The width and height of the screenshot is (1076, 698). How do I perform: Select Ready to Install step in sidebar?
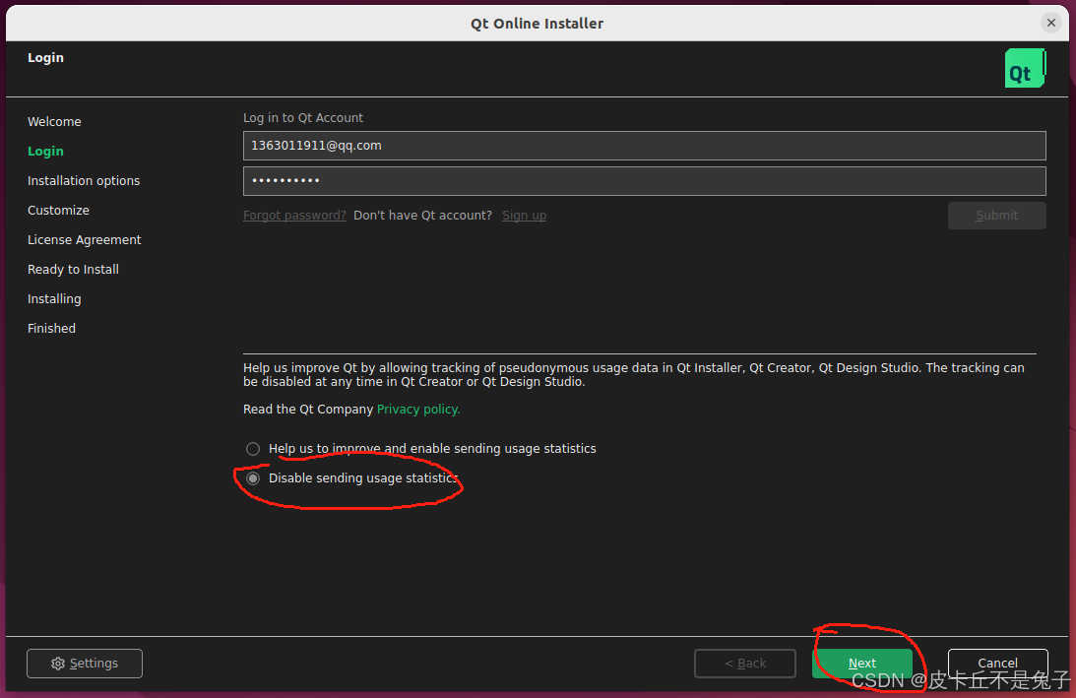pyautogui.click(x=74, y=269)
